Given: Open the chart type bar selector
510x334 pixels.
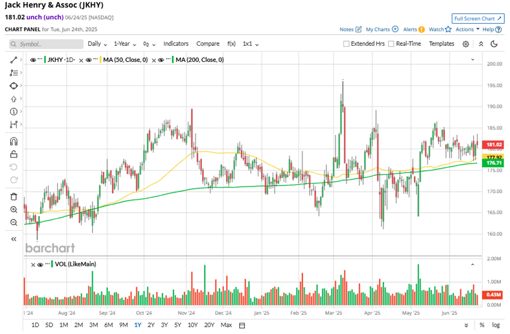Looking at the screenshot, I should [x=149, y=44].
